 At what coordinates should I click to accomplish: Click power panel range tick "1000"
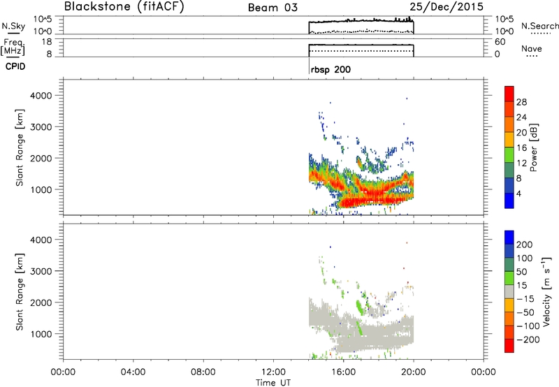click(x=41, y=189)
